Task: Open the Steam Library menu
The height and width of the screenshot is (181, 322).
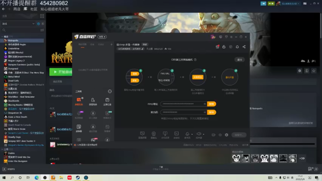Action: coord(25,9)
